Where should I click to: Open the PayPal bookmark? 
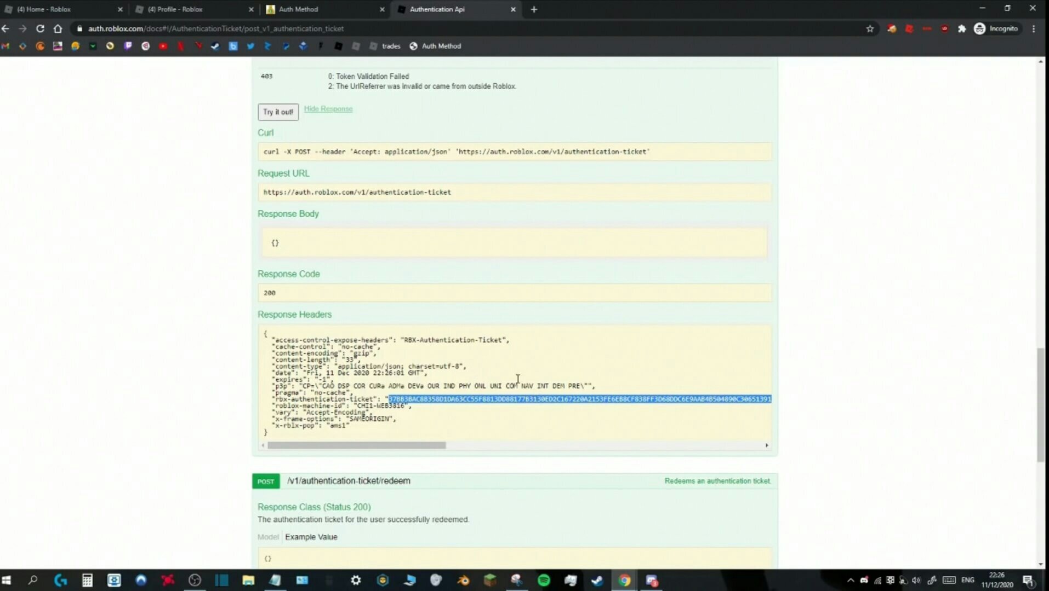click(x=286, y=46)
